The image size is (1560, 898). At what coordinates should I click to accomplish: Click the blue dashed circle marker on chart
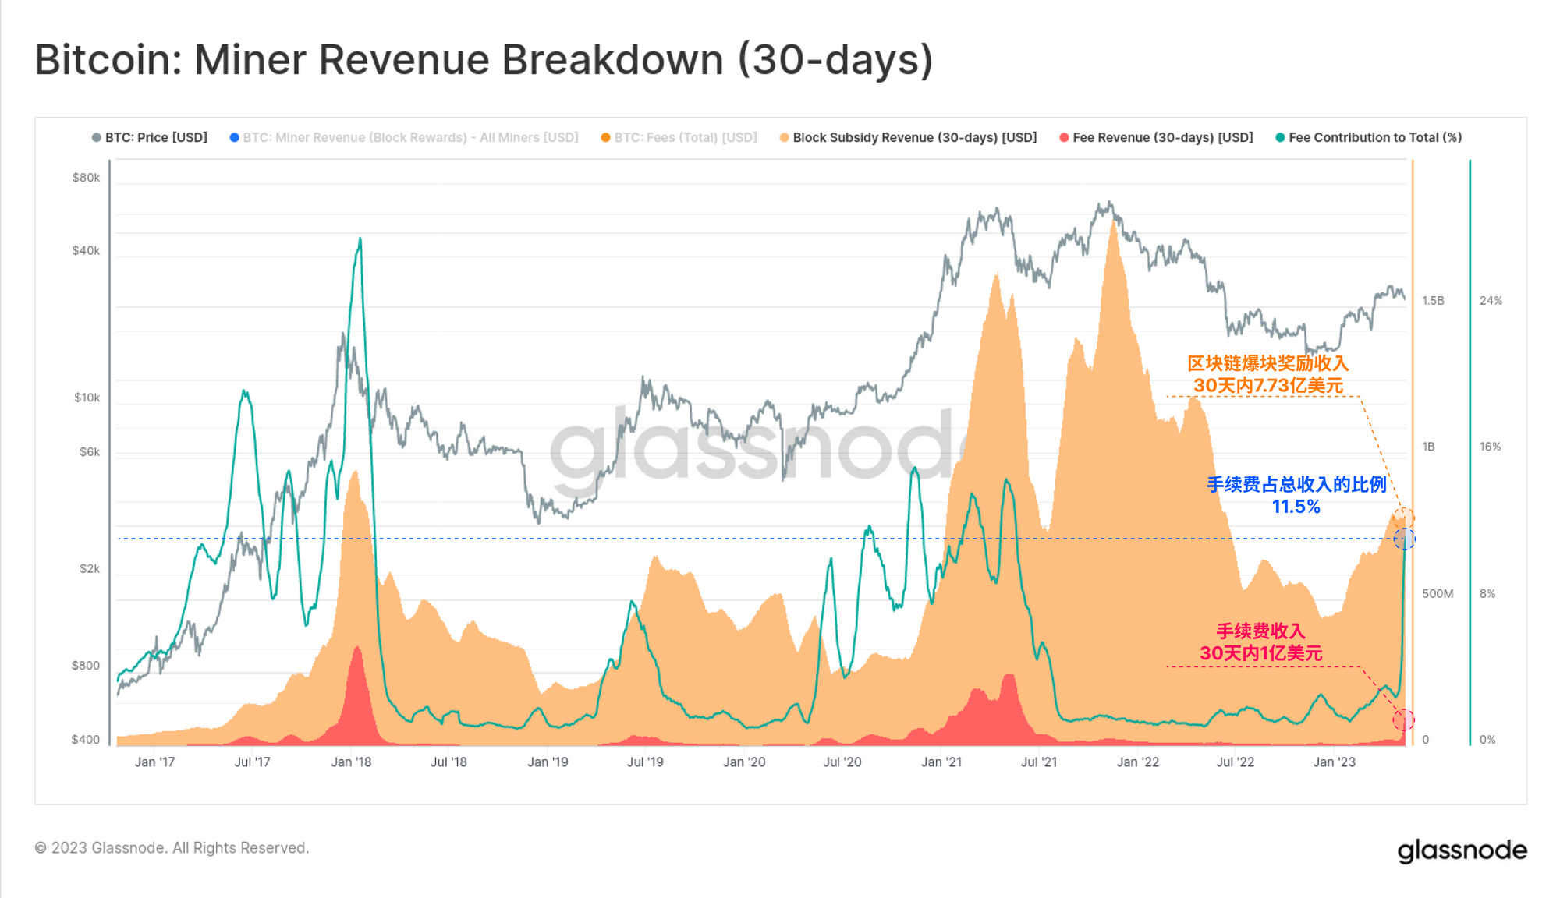(1404, 539)
